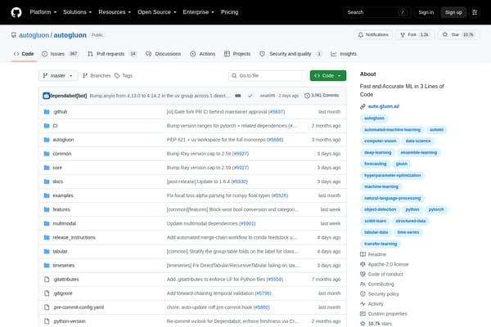This screenshot has height=327, width=491.
Task: Open the Issues tab
Action: pyautogui.click(x=60, y=54)
